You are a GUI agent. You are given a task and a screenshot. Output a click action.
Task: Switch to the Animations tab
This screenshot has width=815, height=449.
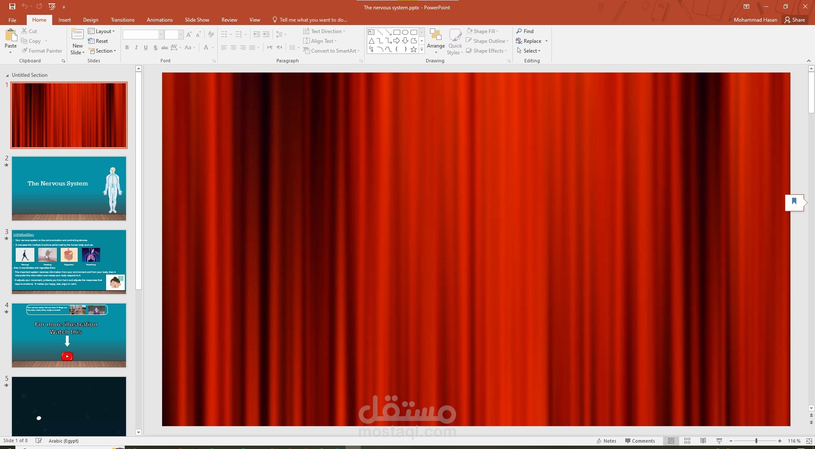tap(160, 20)
